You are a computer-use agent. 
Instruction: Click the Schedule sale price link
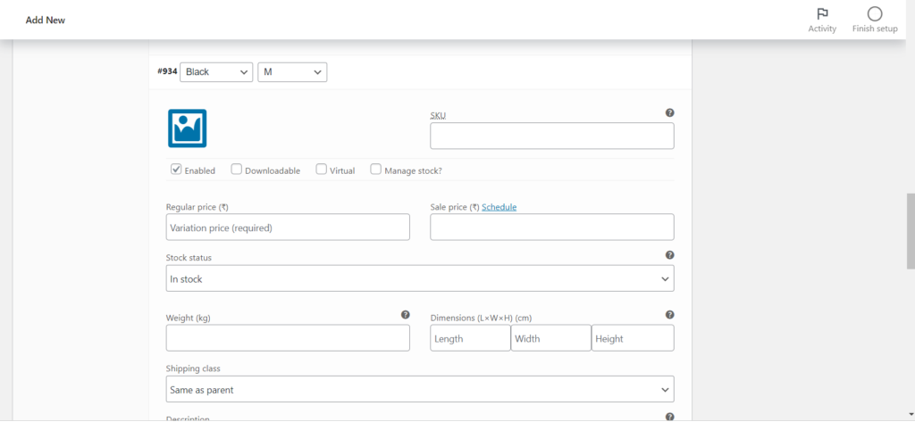499,207
